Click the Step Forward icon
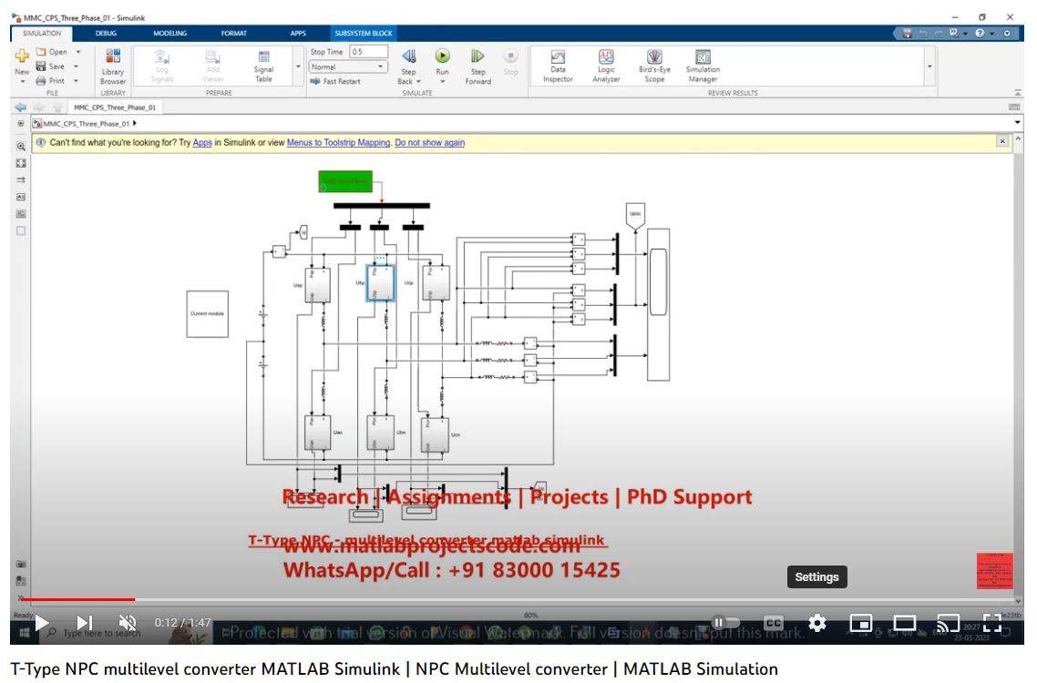 (x=477, y=57)
